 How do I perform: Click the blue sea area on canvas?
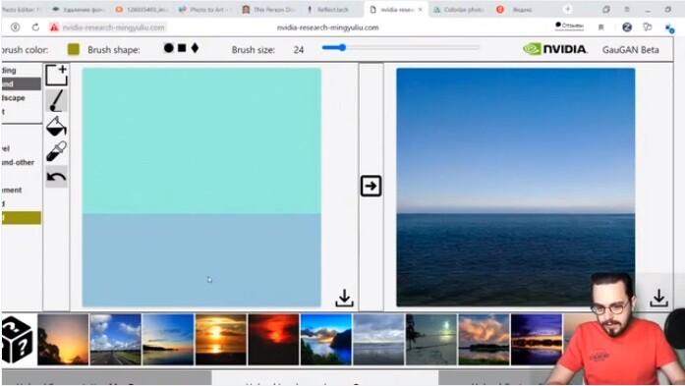coord(201,260)
